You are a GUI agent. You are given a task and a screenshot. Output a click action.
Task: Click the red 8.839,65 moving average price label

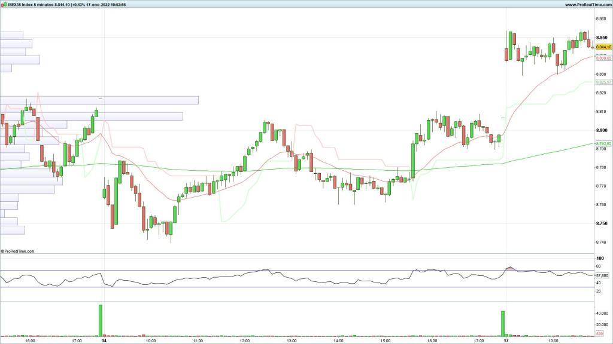coord(602,58)
